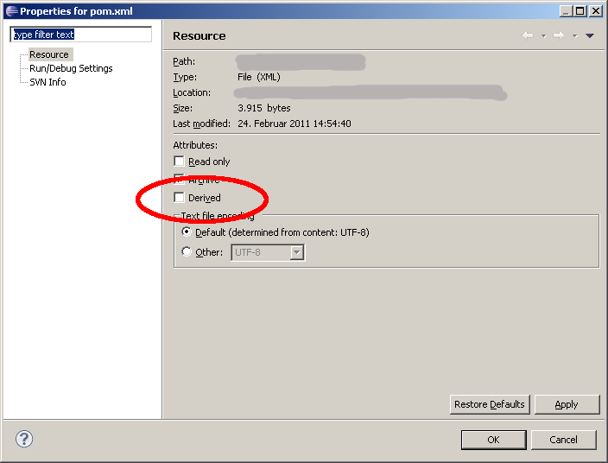Open the forward history dropdown arrow
The image size is (608, 463).
(574, 36)
